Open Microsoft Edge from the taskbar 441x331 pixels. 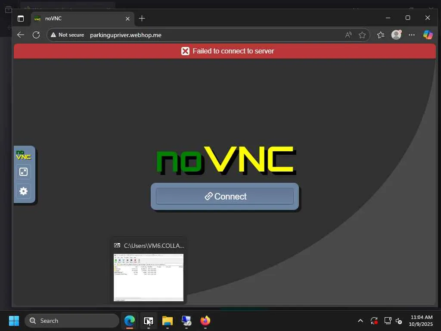(x=130, y=321)
